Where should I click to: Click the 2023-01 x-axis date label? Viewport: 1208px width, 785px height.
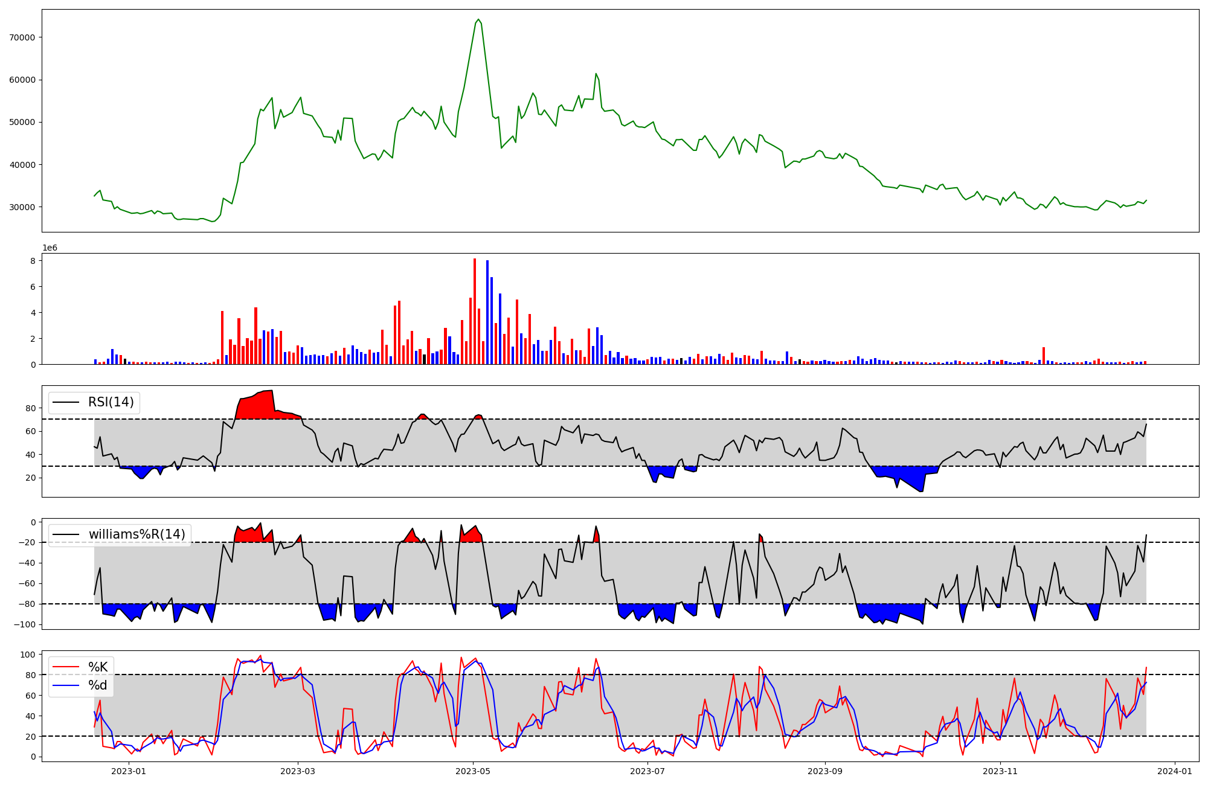click(x=129, y=771)
